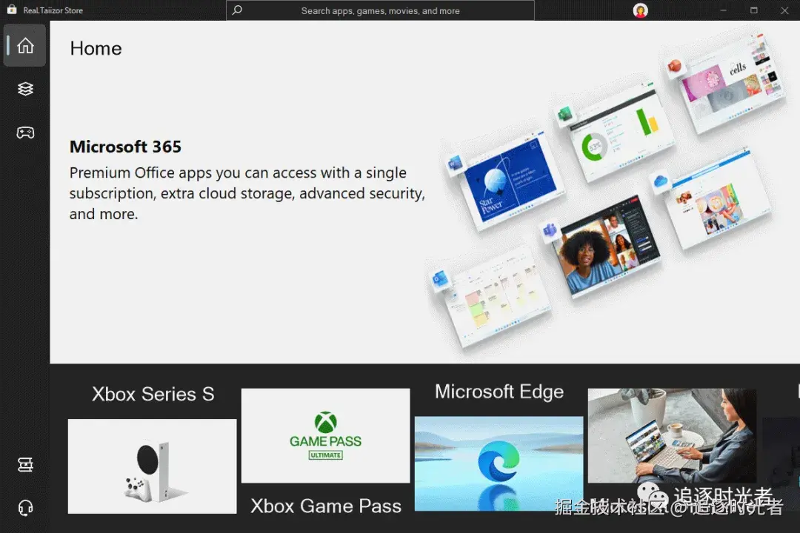Open the Gaming controller icon in sidebar
800x533 pixels.
point(25,133)
